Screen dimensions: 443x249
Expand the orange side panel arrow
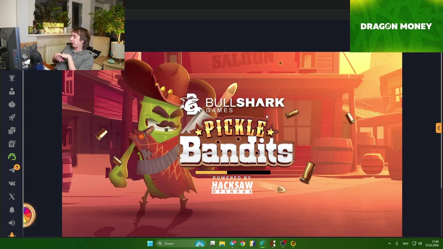pyautogui.click(x=439, y=128)
